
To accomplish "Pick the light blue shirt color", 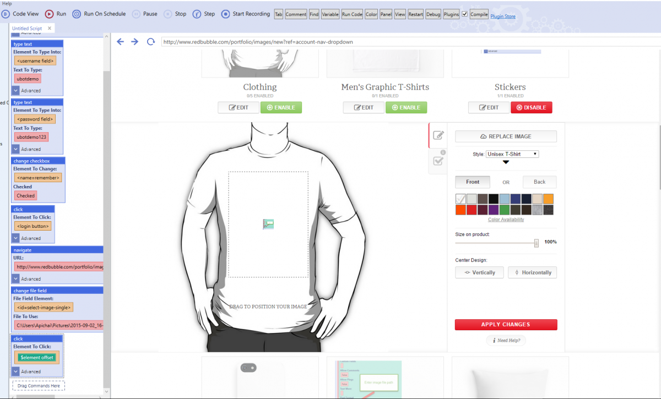I will (505, 199).
